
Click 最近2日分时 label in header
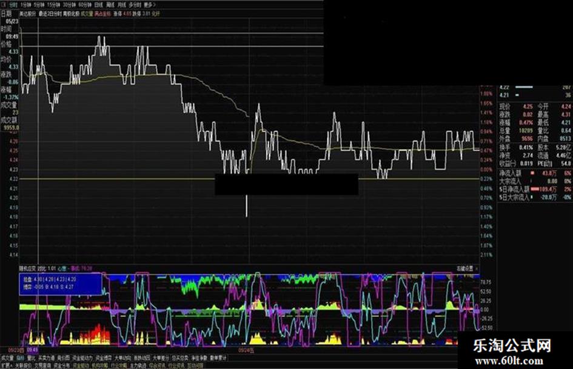pyautogui.click(x=50, y=13)
